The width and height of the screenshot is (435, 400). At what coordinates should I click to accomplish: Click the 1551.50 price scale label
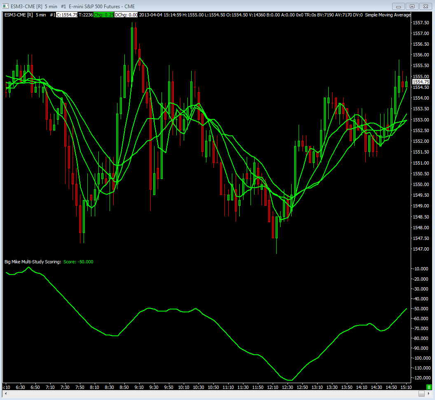coord(421,152)
